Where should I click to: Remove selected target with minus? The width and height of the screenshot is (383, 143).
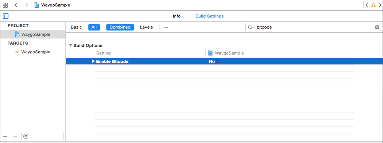click(x=15, y=136)
